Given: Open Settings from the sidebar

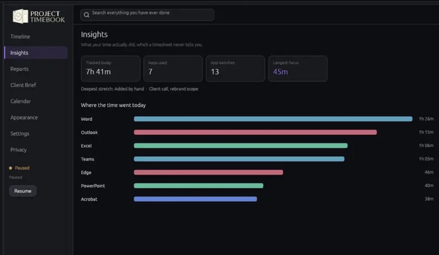Looking at the screenshot, I should 20,134.
